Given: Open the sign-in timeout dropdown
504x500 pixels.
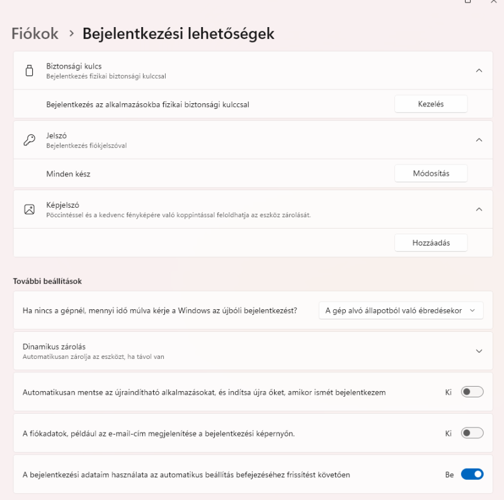Looking at the screenshot, I should tap(401, 310).
